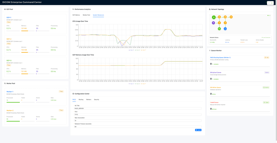This screenshot has width=277, height=143.
Task: Click the Failed Queue title
Action: tap(214, 102)
